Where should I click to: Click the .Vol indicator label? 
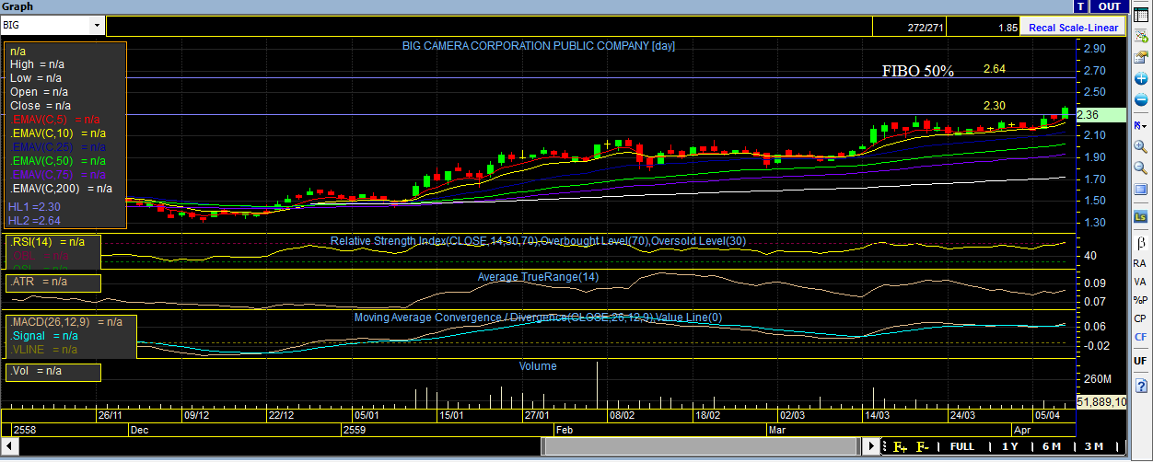point(37,370)
